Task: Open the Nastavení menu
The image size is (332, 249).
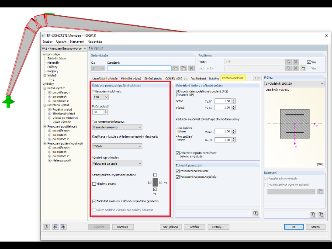Action: click(x=77, y=41)
